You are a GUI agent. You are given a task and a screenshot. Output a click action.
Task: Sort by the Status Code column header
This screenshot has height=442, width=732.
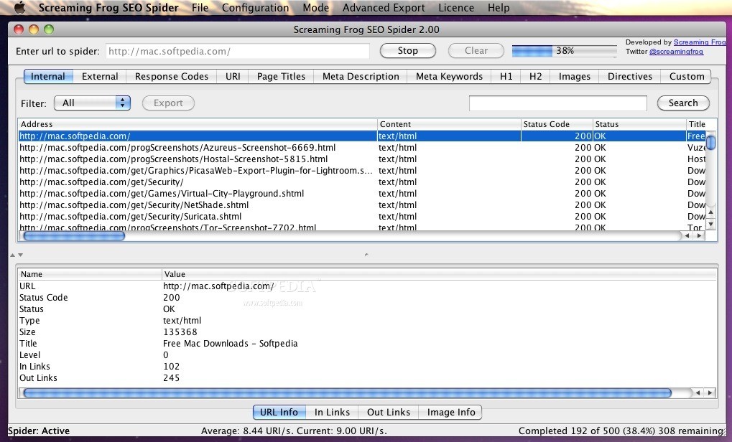coord(557,124)
